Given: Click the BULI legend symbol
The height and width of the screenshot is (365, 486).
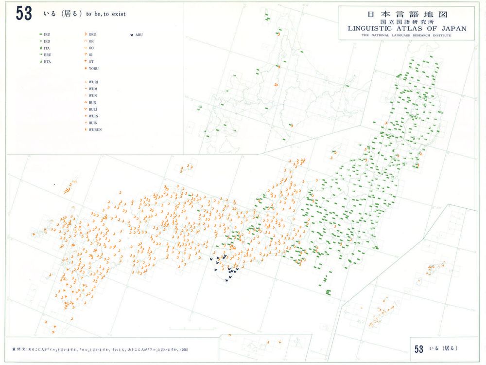Looking at the screenshot, I should tap(86, 109).
